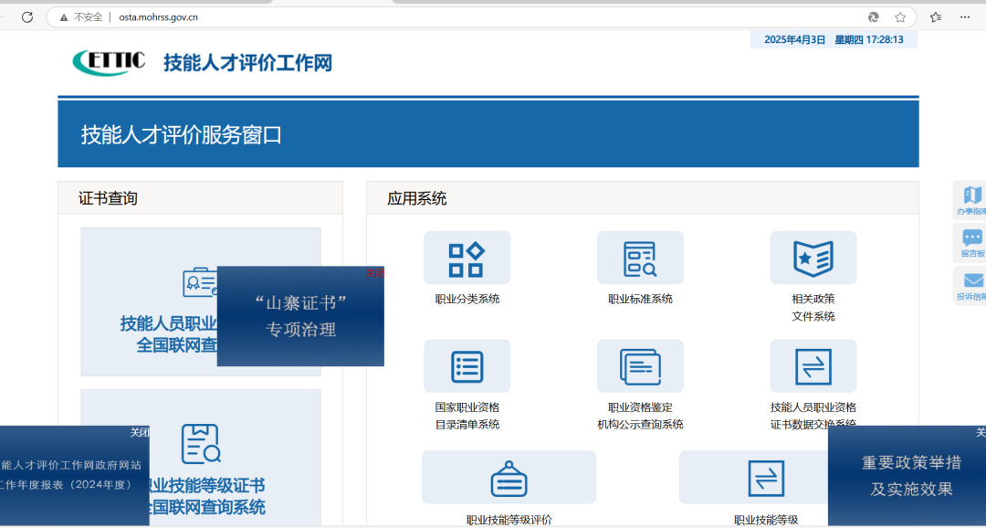Open the 职业分类系统 (Occupational Classification System) icon

(x=467, y=258)
